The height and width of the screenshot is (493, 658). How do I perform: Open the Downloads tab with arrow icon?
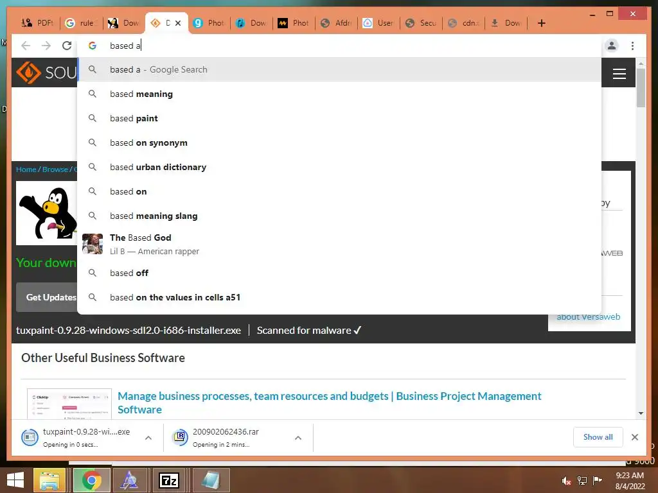(x=506, y=23)
